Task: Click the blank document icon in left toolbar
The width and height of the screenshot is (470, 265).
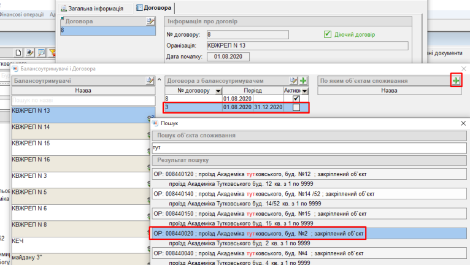Action: click(19, 53)
